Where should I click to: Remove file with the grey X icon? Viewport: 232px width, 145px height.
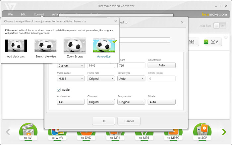(226, 37)
